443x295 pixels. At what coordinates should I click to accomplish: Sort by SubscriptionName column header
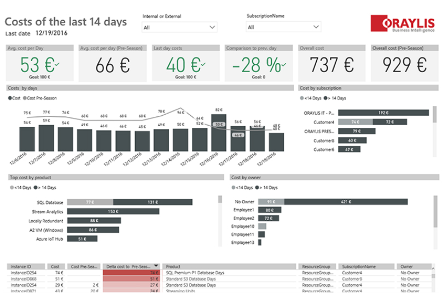click(366, 267)
